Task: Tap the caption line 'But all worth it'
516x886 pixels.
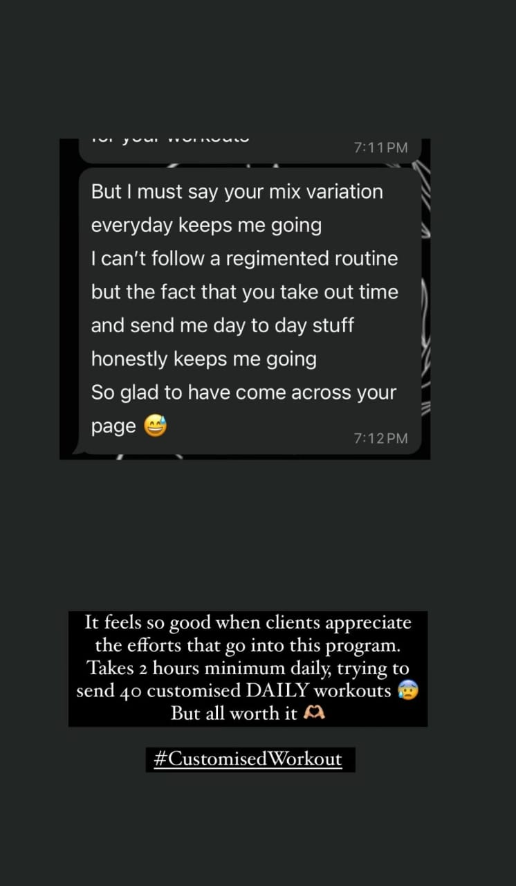Action: (x=234, y=714)
